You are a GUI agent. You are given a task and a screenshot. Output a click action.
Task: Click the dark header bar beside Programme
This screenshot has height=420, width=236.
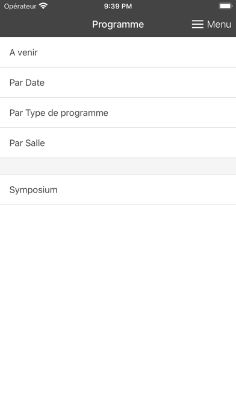tap(45, 24)
